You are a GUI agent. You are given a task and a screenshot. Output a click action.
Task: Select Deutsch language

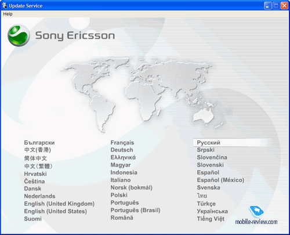tap(122, 150)
